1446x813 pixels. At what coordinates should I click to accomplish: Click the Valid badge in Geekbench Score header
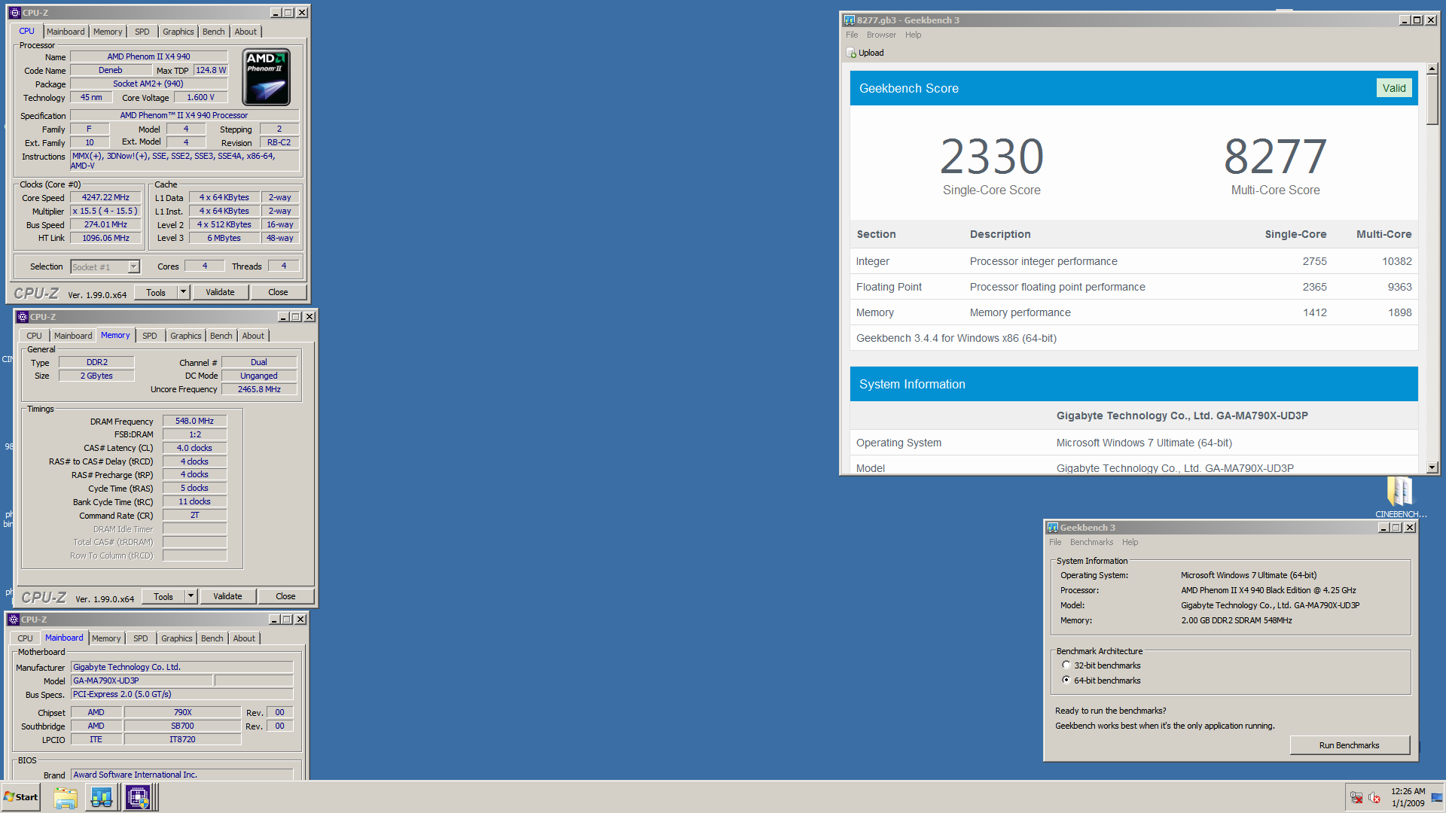(1394, 88)
